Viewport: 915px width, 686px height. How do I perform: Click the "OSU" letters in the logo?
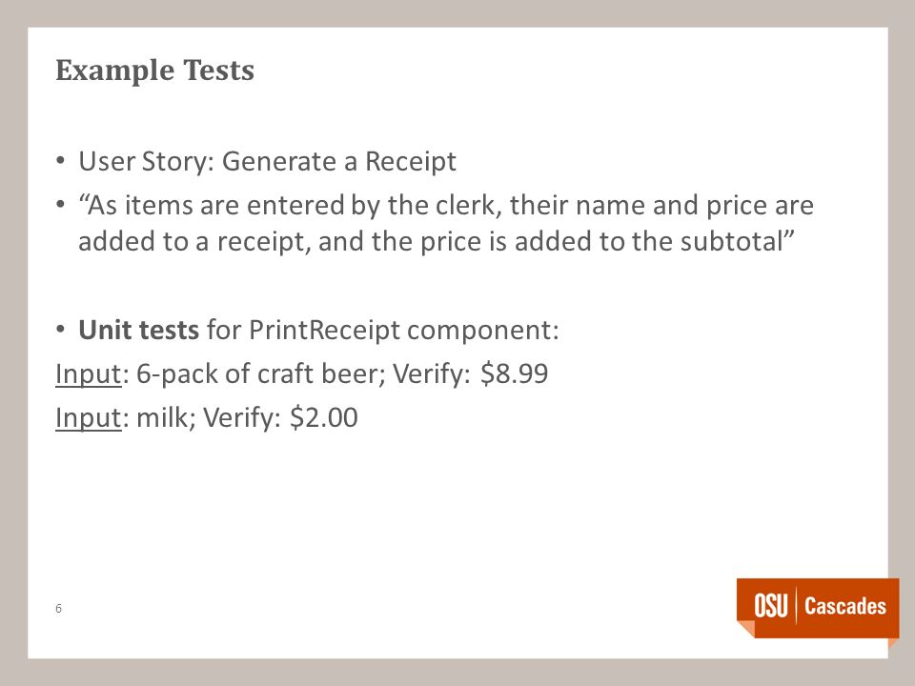click(771, 606)
